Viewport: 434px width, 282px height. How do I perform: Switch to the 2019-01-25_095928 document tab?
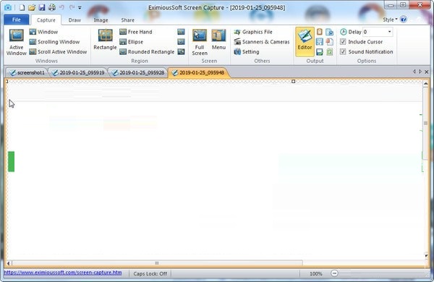(x=138, y=73)
